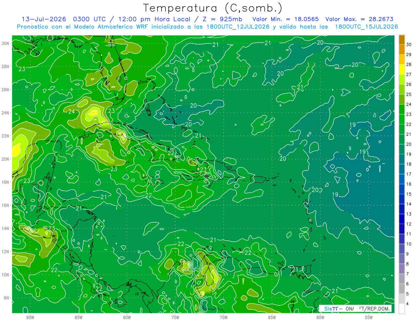Screen dimensions: 418x322
Task: Click the longitude label "60W"
Action: [320, 317]
